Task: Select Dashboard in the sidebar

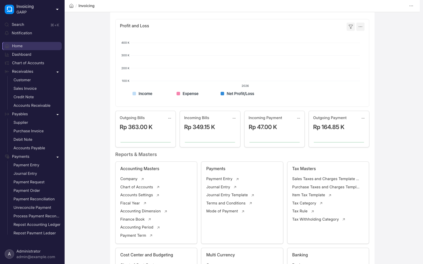Action: [x=32, y=55]
